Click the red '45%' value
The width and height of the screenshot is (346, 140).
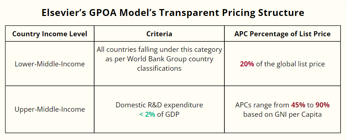click(298, 105)
